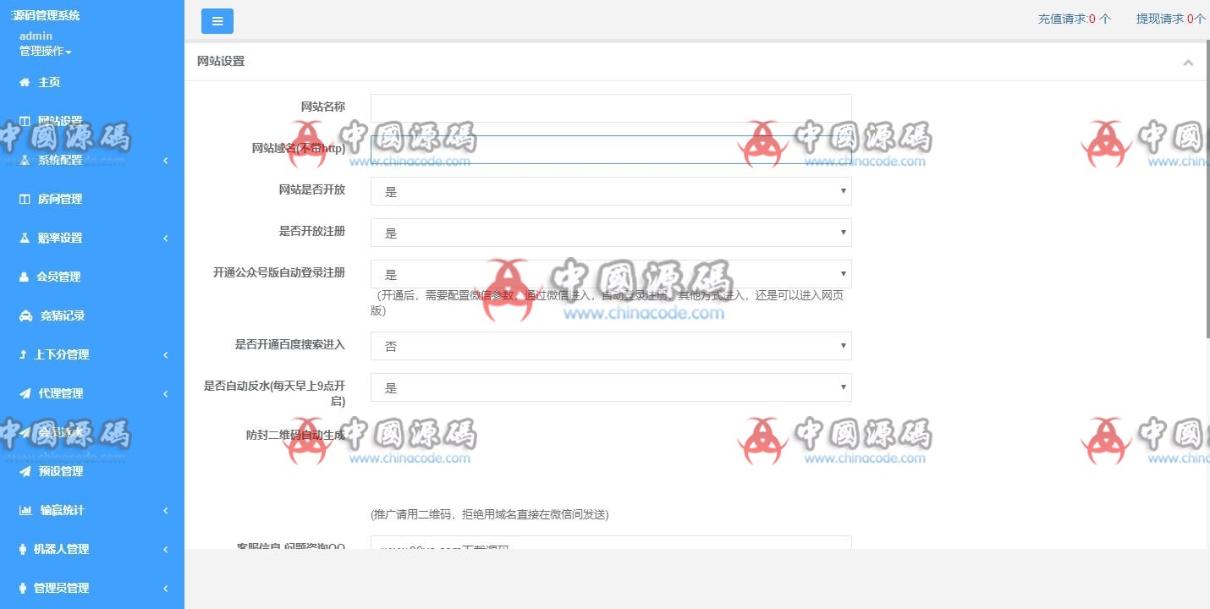
Task: Expand the 管理员管理 submenu arrow
Action: (x=166, y=588)
